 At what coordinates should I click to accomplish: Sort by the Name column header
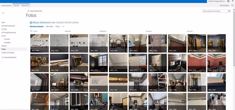point(36,31)
